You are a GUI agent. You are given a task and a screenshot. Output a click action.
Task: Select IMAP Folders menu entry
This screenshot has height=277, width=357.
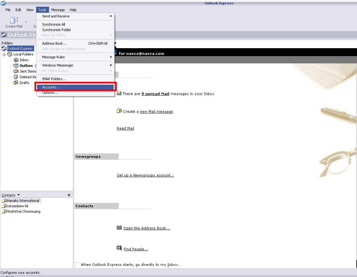[75, 79]
